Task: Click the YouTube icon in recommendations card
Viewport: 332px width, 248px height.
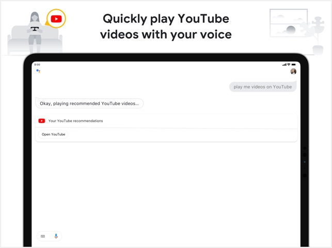Action: [41, 121]
